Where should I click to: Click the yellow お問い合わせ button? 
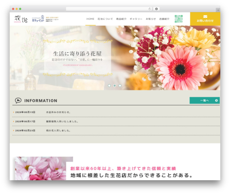click(205, 19)
